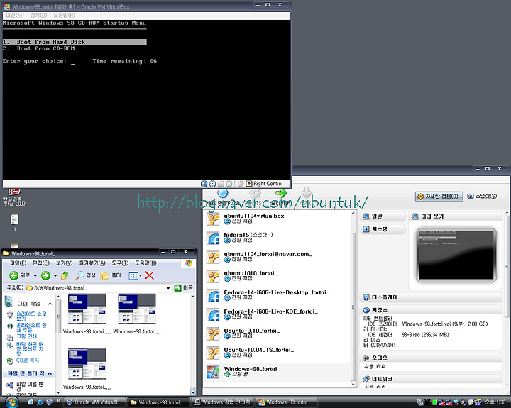The height and width of the screenshot is (408, 511).
Task: Open the Views icon menu in Explorer toolbar
Action: tap(135, 276)
